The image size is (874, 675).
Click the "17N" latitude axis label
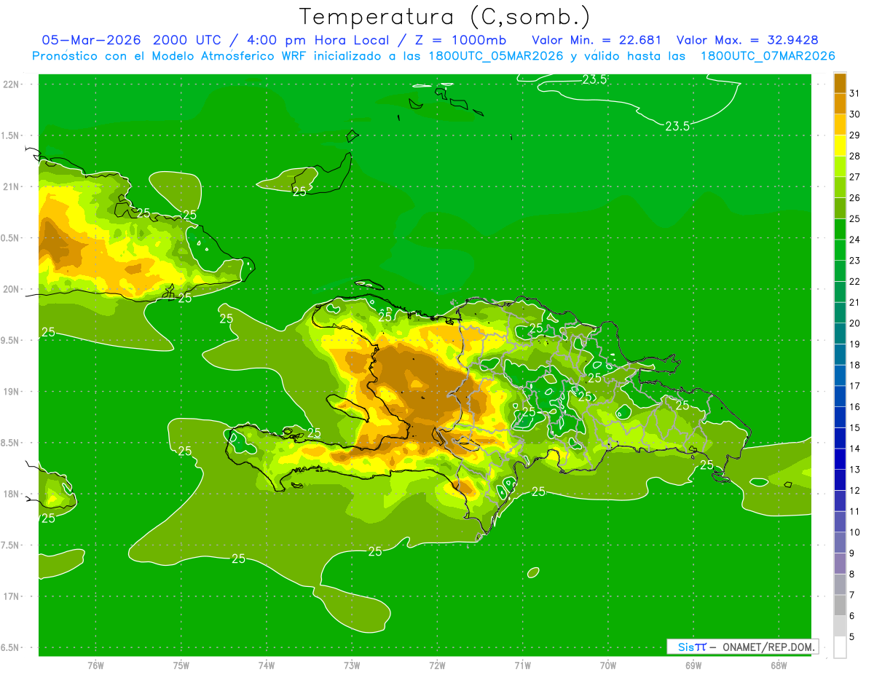pos(12,596)
